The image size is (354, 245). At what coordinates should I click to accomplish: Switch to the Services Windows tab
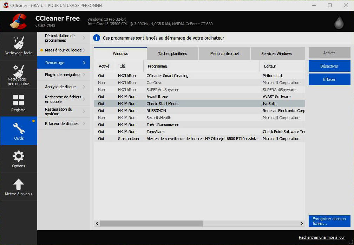pyautogui.click(x=278, y=54)
